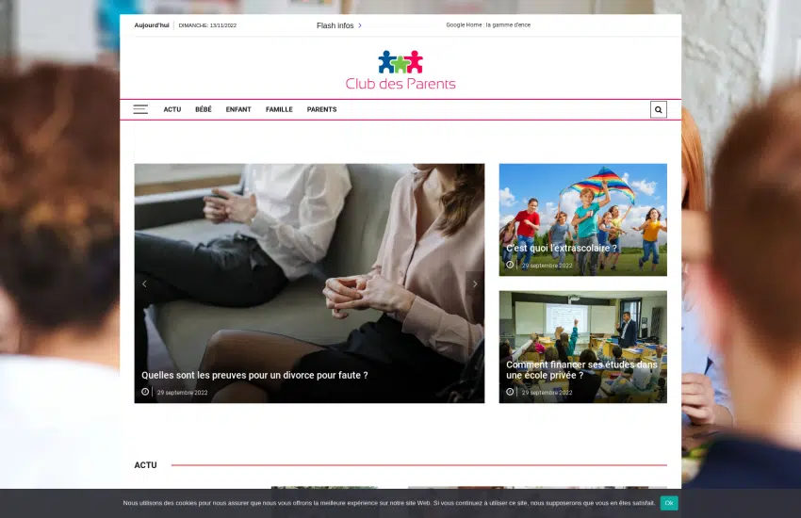Image resolution: width=801 pixels, height=518 pixels.
Task: Select the PARENTS menu item
Action: (x=321, y=109)
